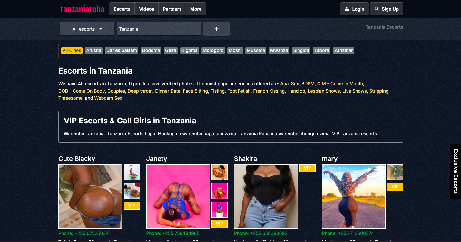This screenshot has height=242, width=461.
Task: Click the Tanzania location input field
Action: [x=159, y=29]
